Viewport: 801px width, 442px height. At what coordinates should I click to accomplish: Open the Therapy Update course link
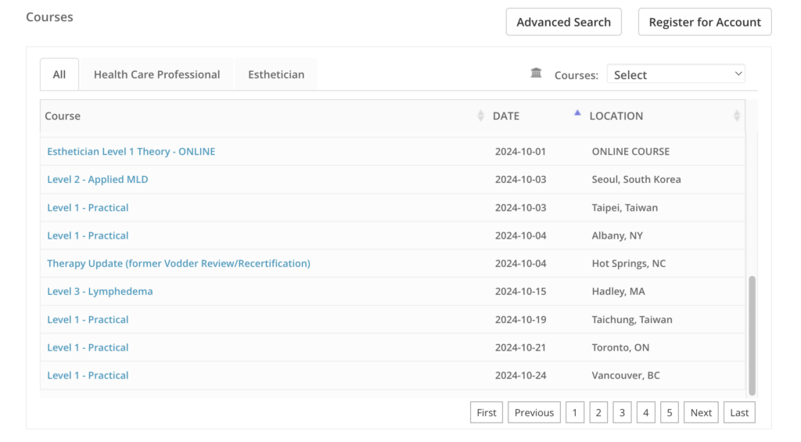click(x=178, y=263)
